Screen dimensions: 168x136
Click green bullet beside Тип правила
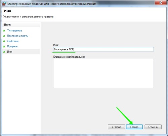[x=4, y=31]
